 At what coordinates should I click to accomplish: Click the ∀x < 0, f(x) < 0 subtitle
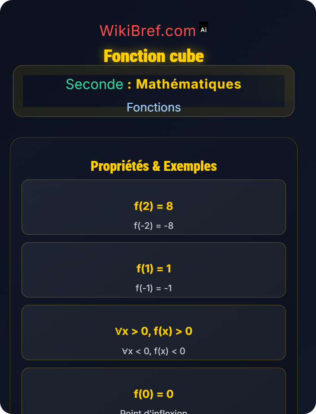click(154, 351)
